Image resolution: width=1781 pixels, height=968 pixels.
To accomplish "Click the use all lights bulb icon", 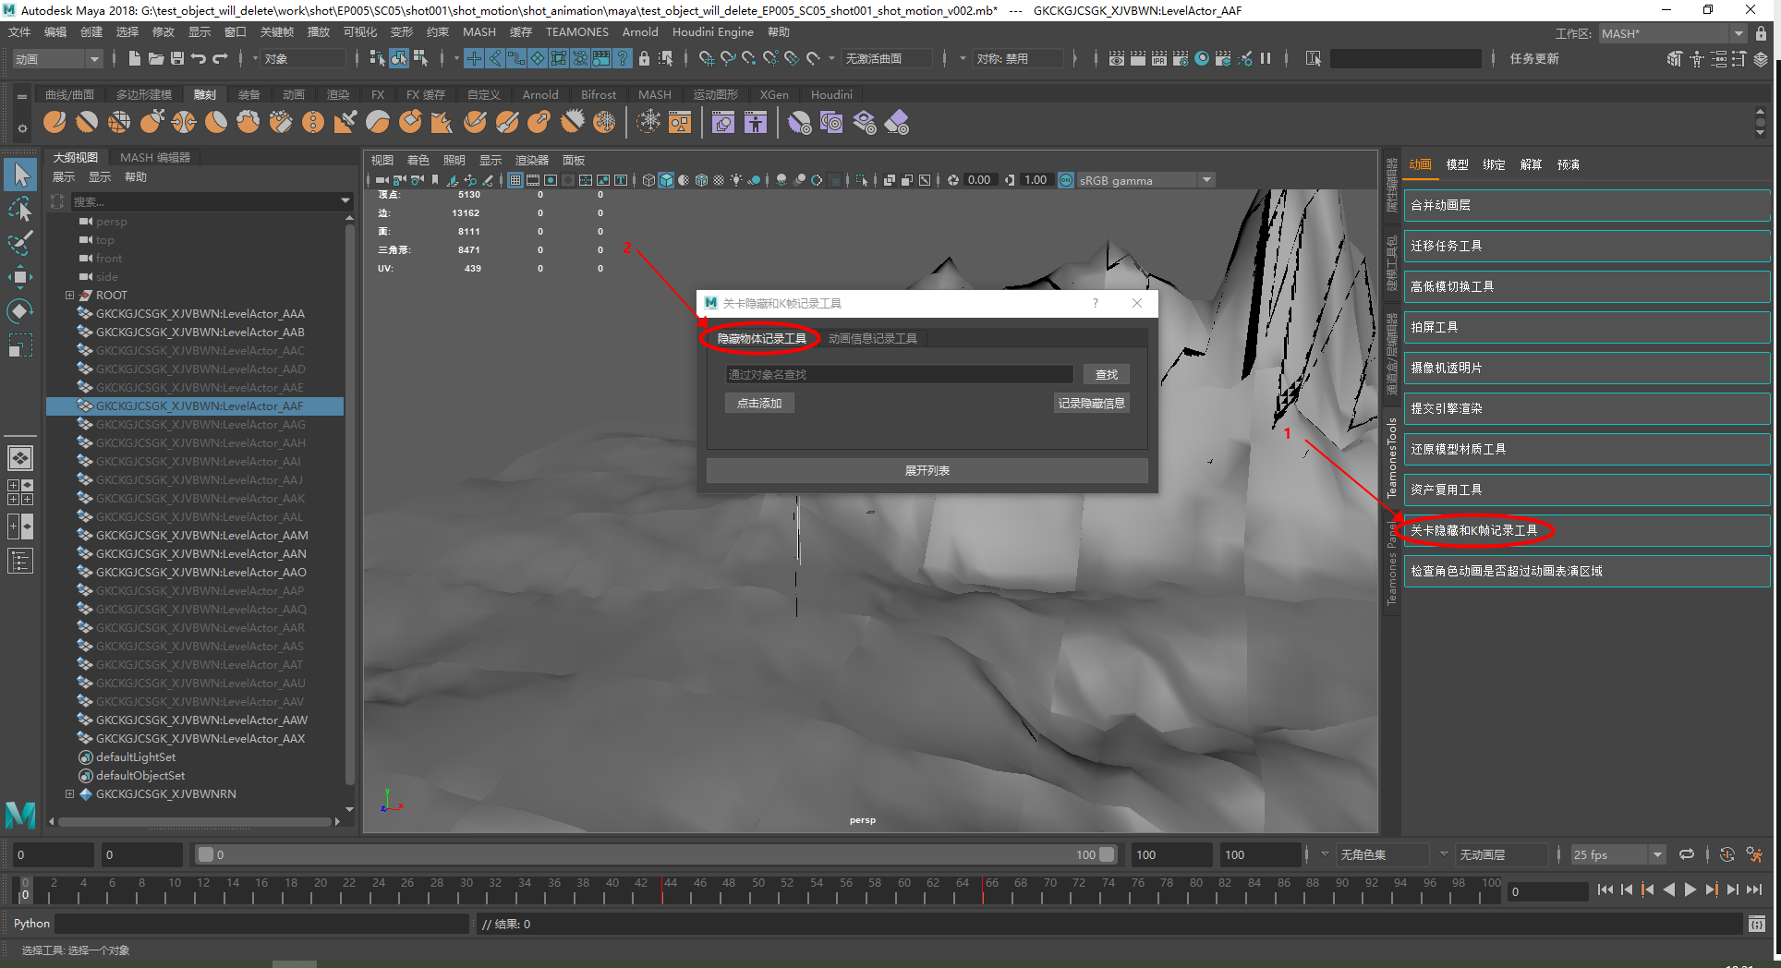I will click(736, 180).
